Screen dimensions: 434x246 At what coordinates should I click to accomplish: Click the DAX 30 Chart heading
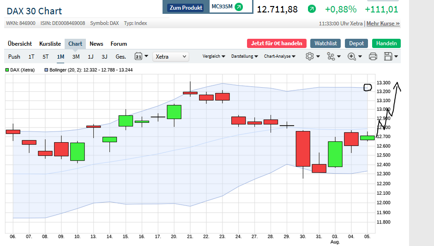click(x=34, y=11)
